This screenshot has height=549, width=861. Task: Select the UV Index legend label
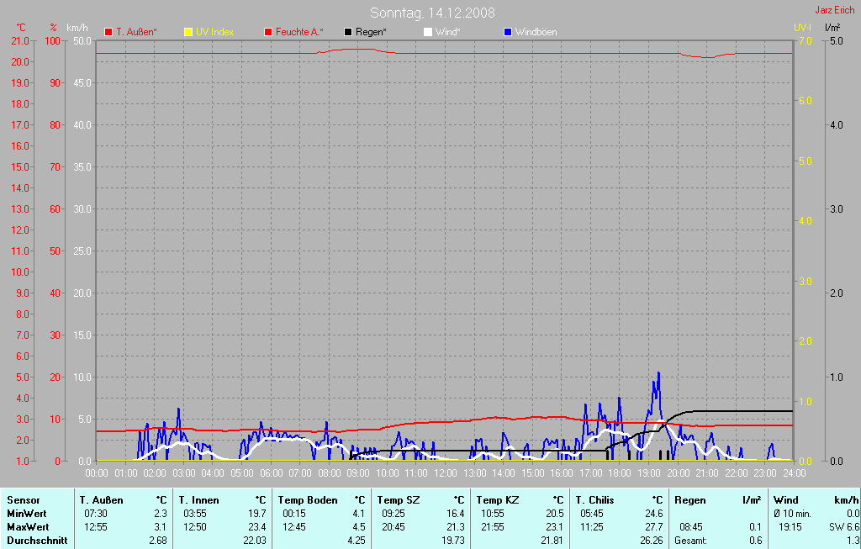tap(214, 32)
